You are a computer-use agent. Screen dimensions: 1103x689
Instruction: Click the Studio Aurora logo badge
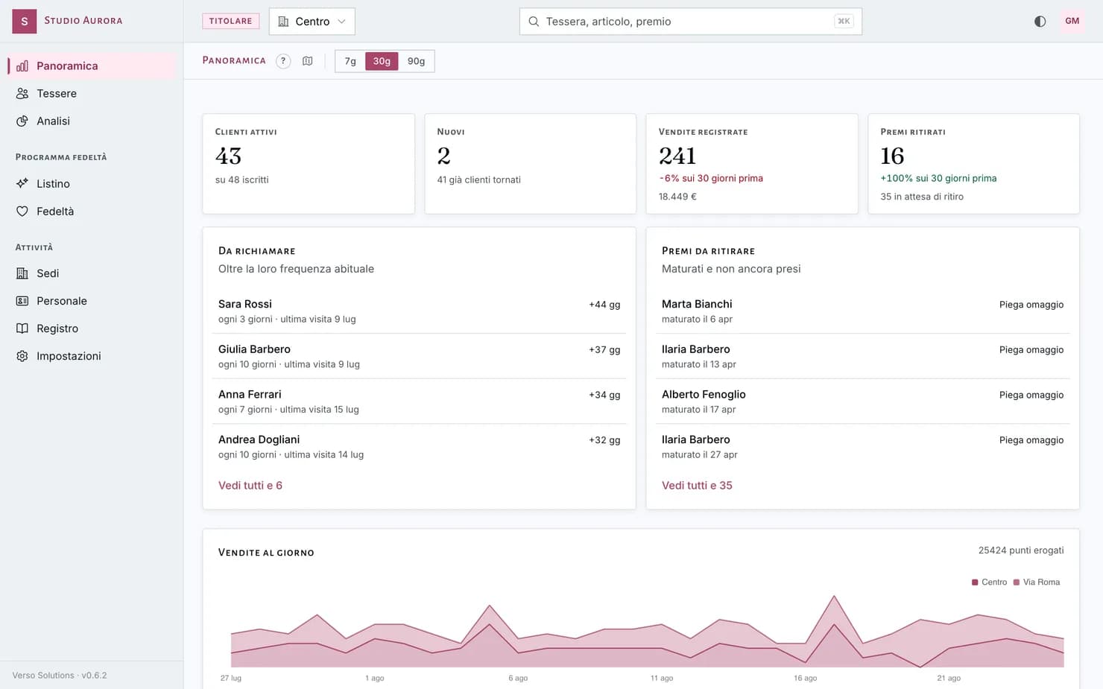25,21
